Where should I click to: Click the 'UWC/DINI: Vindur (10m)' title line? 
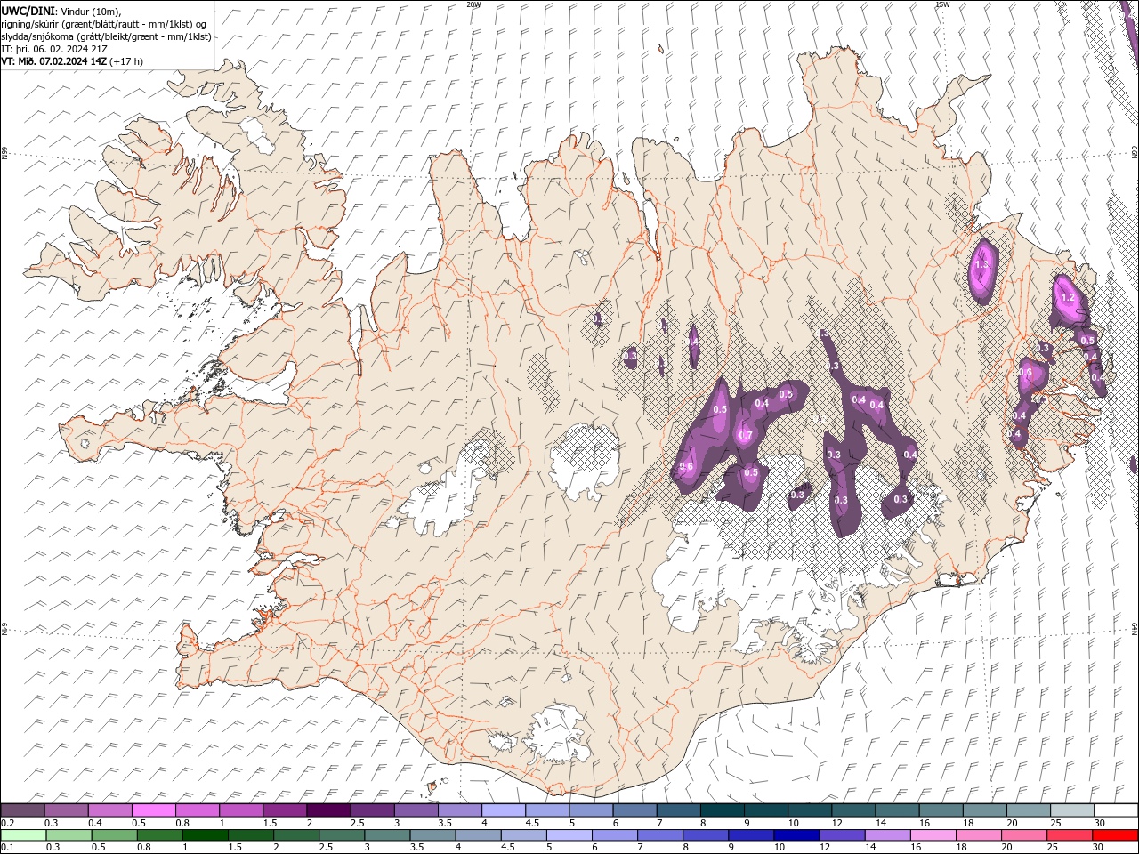point(61,11)
